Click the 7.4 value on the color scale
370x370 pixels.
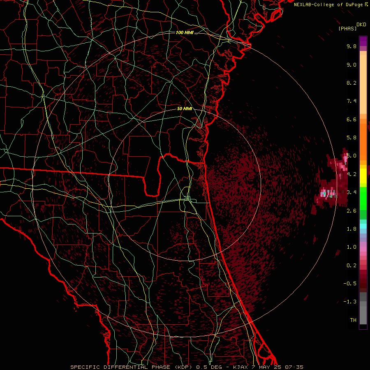(351, 101)
